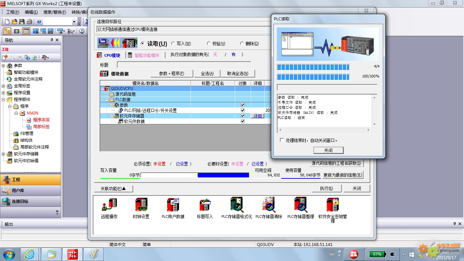Click the 标题 input field

(x=184, y=65)
